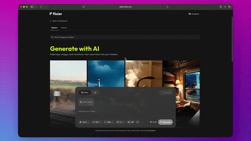The image size is (251, 141).
Task: Open Safari share menu icon
Action: tap(221, 7)
